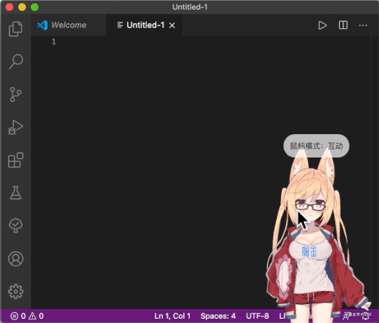Click the warnings count in status bar

pyautogui.click(x=37, y=316)
